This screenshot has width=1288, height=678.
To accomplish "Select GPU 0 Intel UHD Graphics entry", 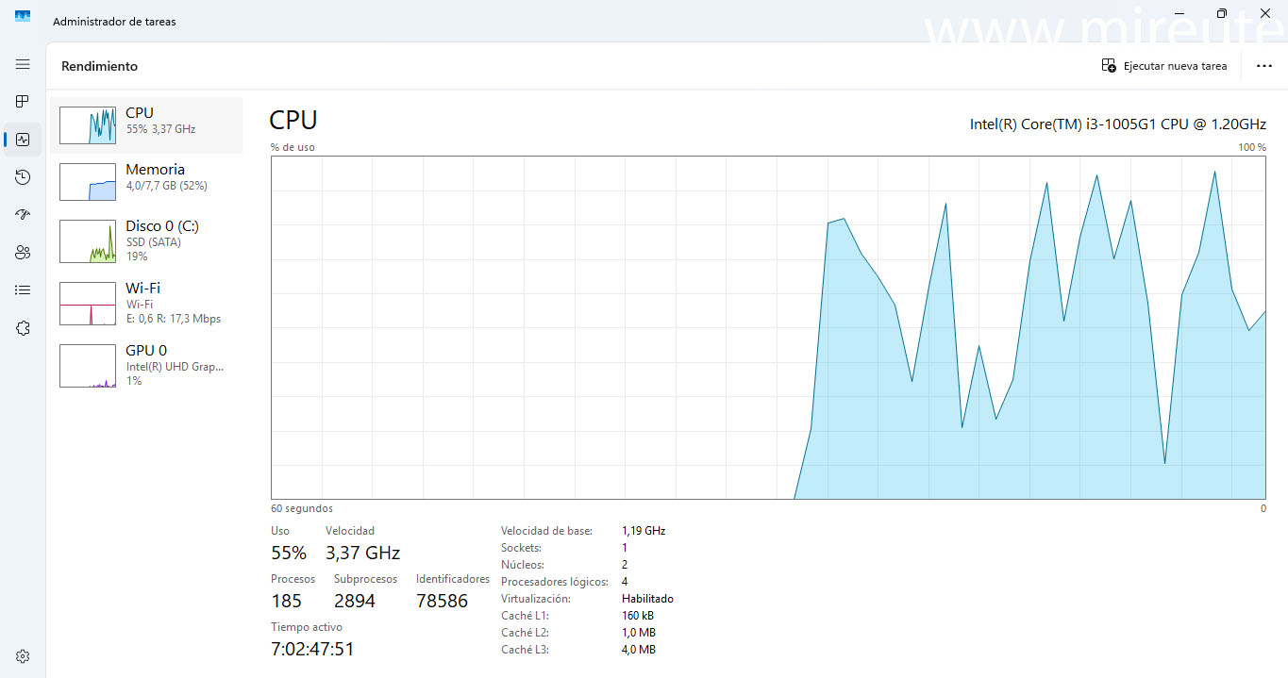I will pos(146,365).
